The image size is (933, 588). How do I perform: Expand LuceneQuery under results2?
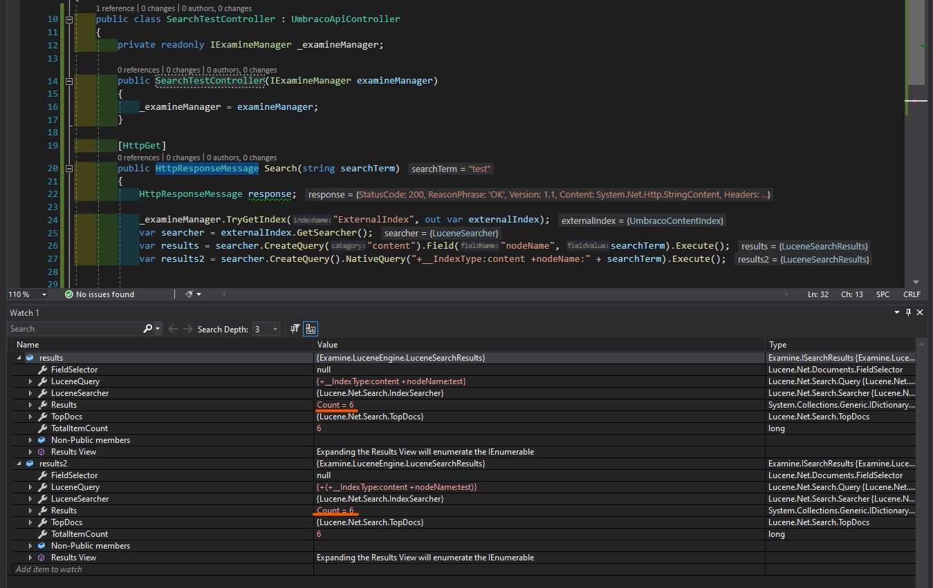pos(30,487)
